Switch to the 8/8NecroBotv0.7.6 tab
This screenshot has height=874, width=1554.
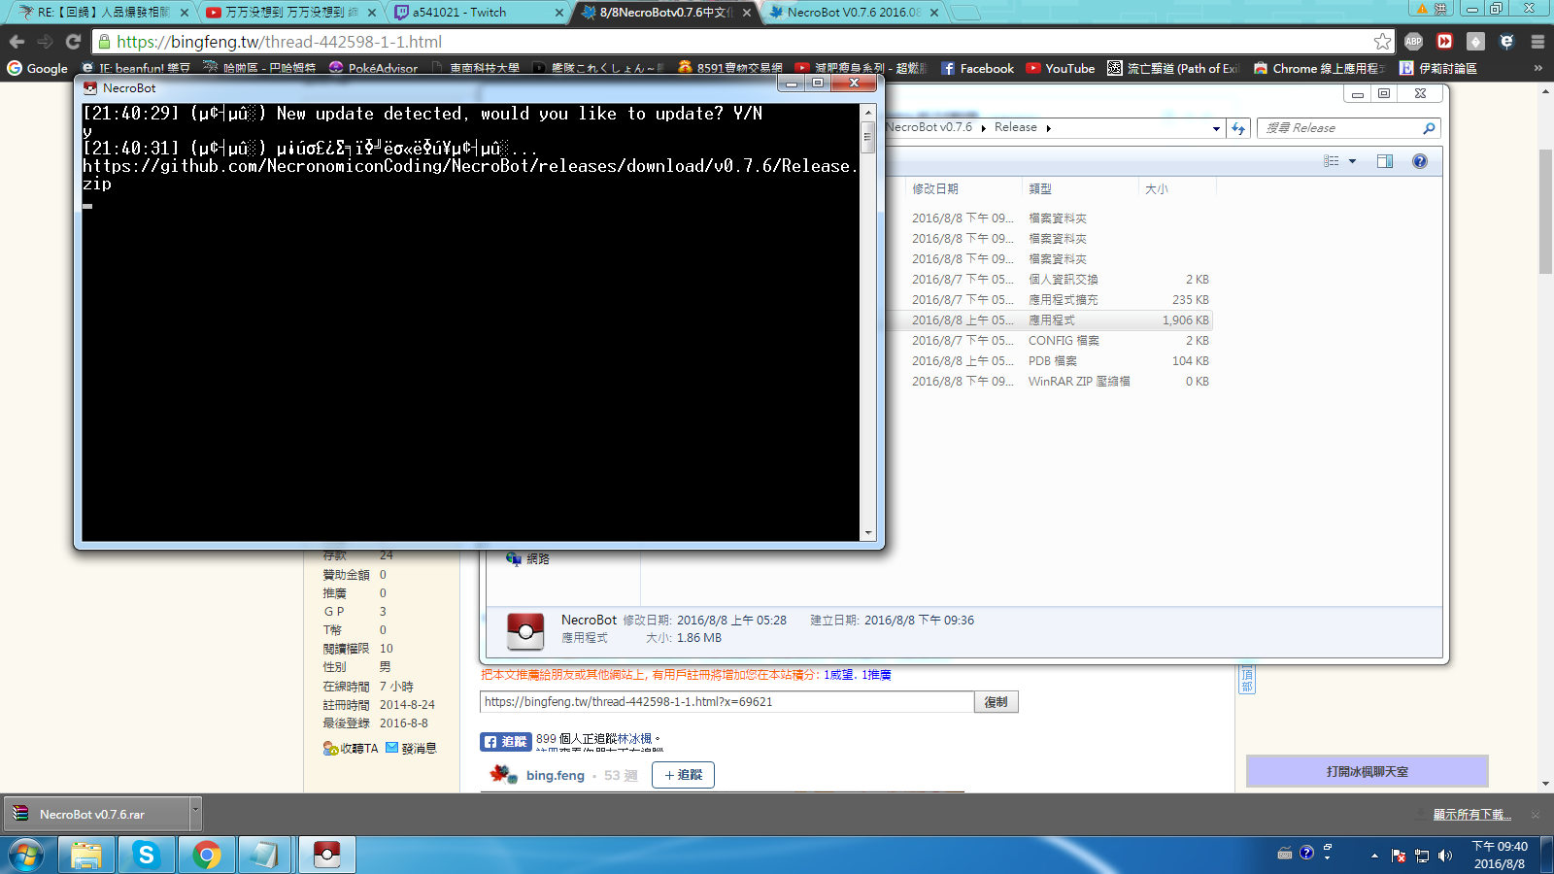[663, 13]
